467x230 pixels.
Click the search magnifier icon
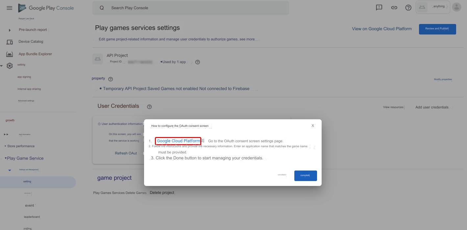tap(102, 8)
